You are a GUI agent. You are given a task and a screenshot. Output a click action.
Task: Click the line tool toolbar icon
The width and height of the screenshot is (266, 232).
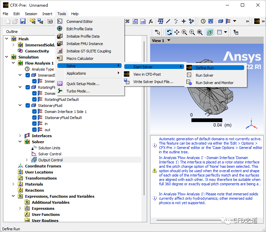168,21
